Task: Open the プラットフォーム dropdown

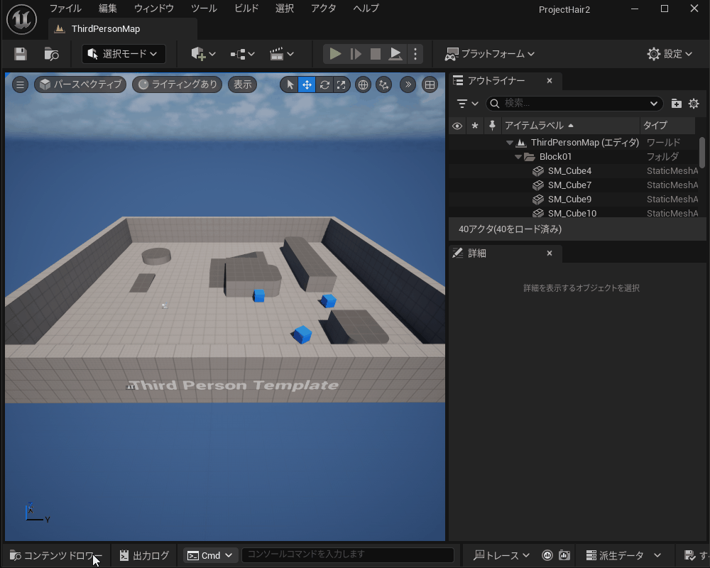Action: [x=490, y=54]
